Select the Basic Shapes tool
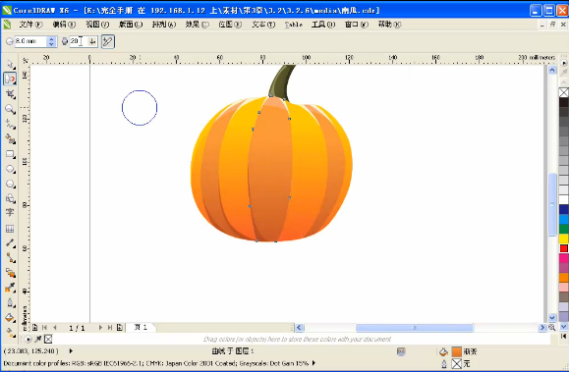The image size is (569, 372). [10, 198]
